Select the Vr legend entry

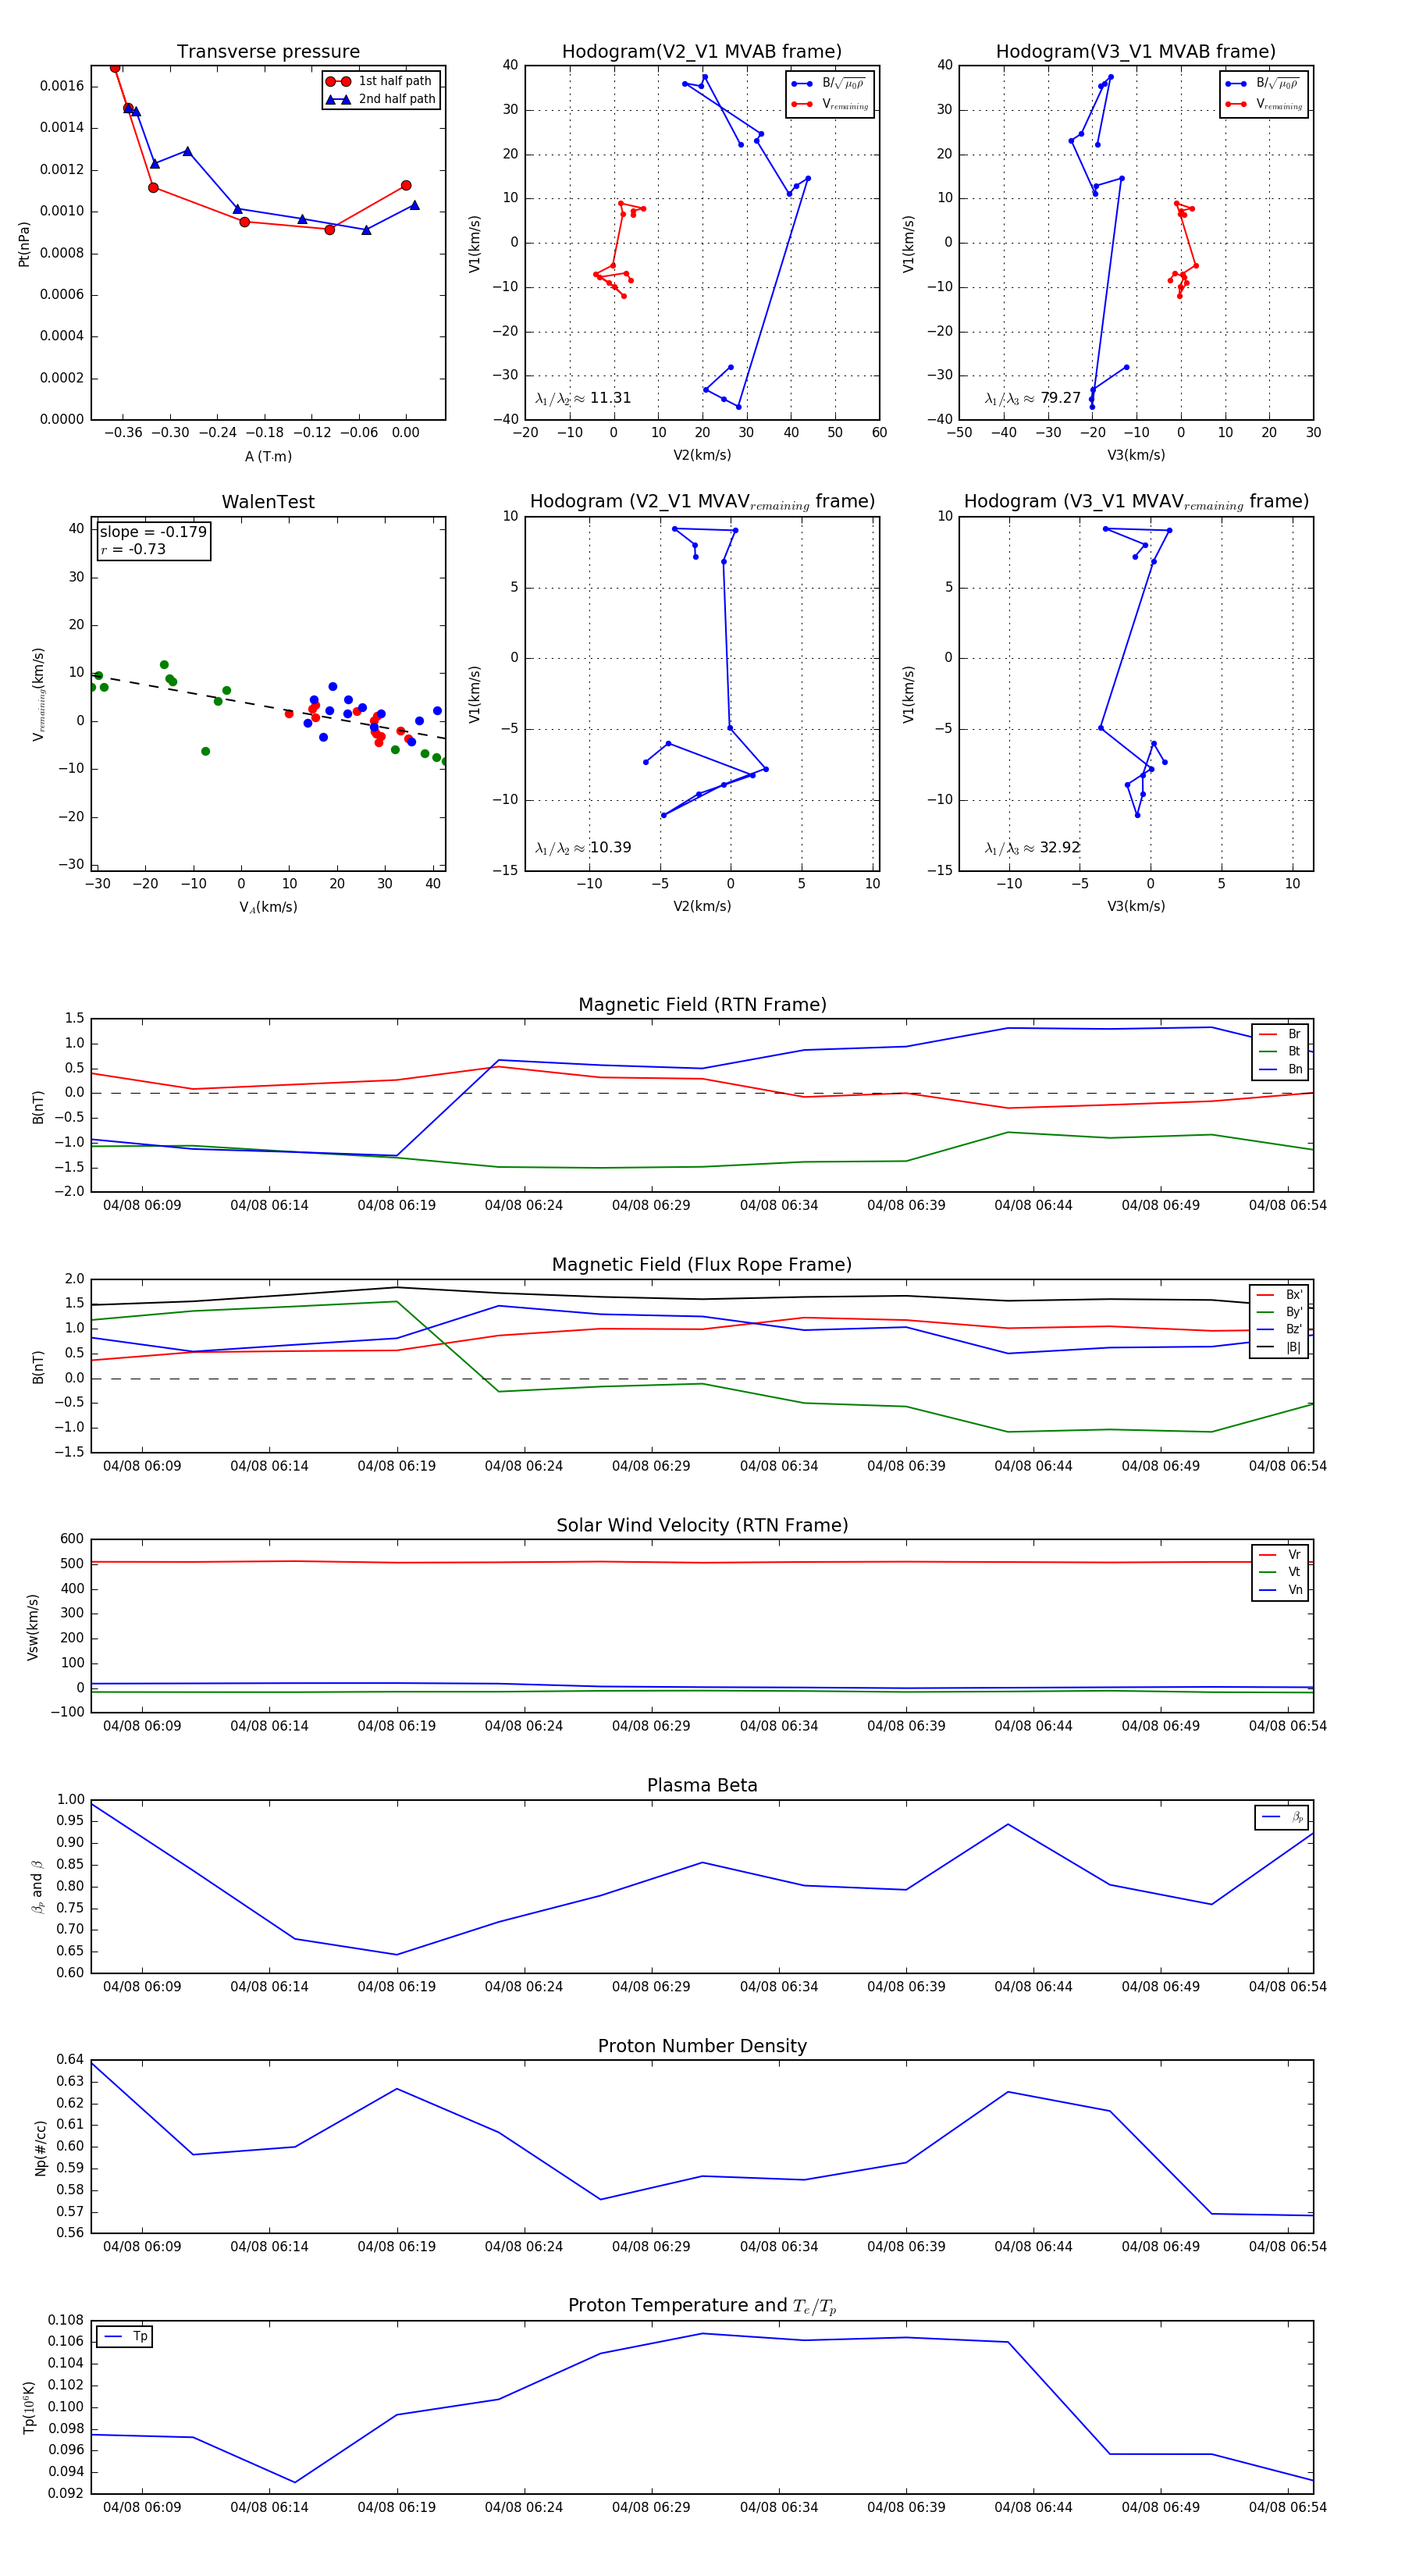pyautogui.click(x=1280, y=1555)
